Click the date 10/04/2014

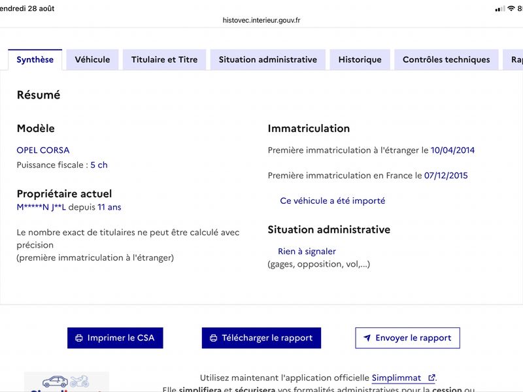click(452, 150)
